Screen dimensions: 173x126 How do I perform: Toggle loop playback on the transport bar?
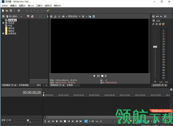[x=49, y=121]
